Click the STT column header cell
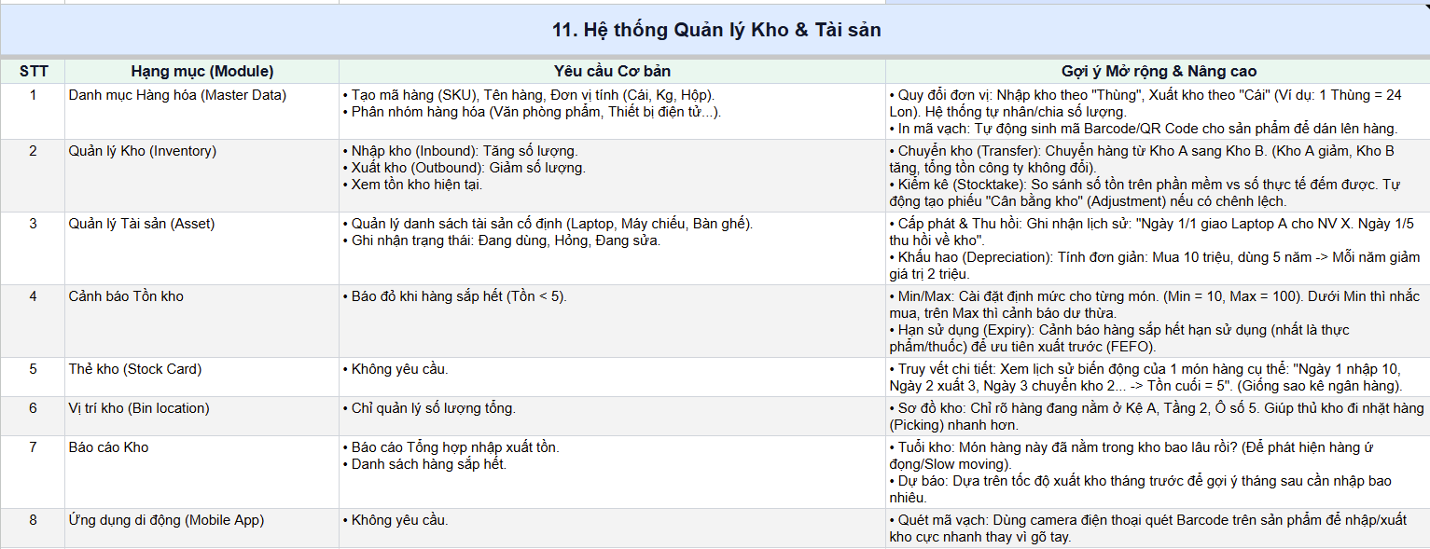1430x549 pixels. click(x=33, y=71)
